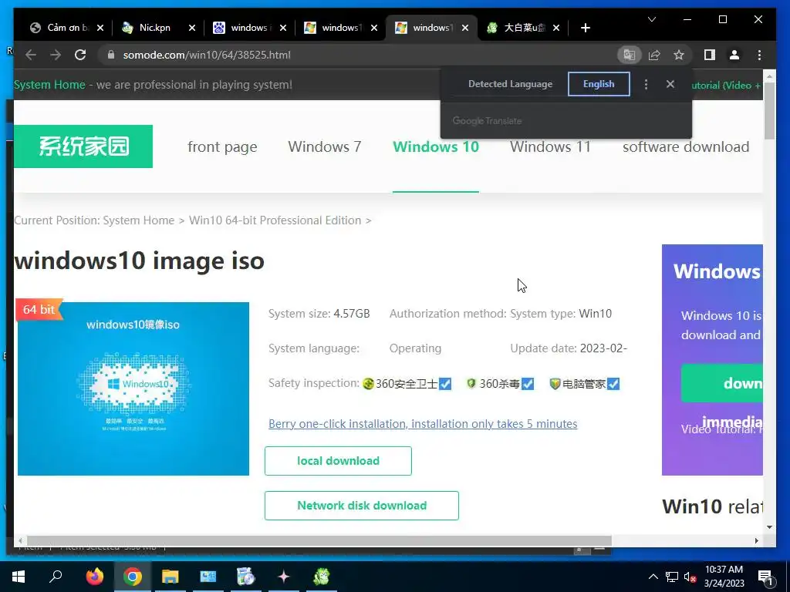Close the 大白菜 tab

556,28
